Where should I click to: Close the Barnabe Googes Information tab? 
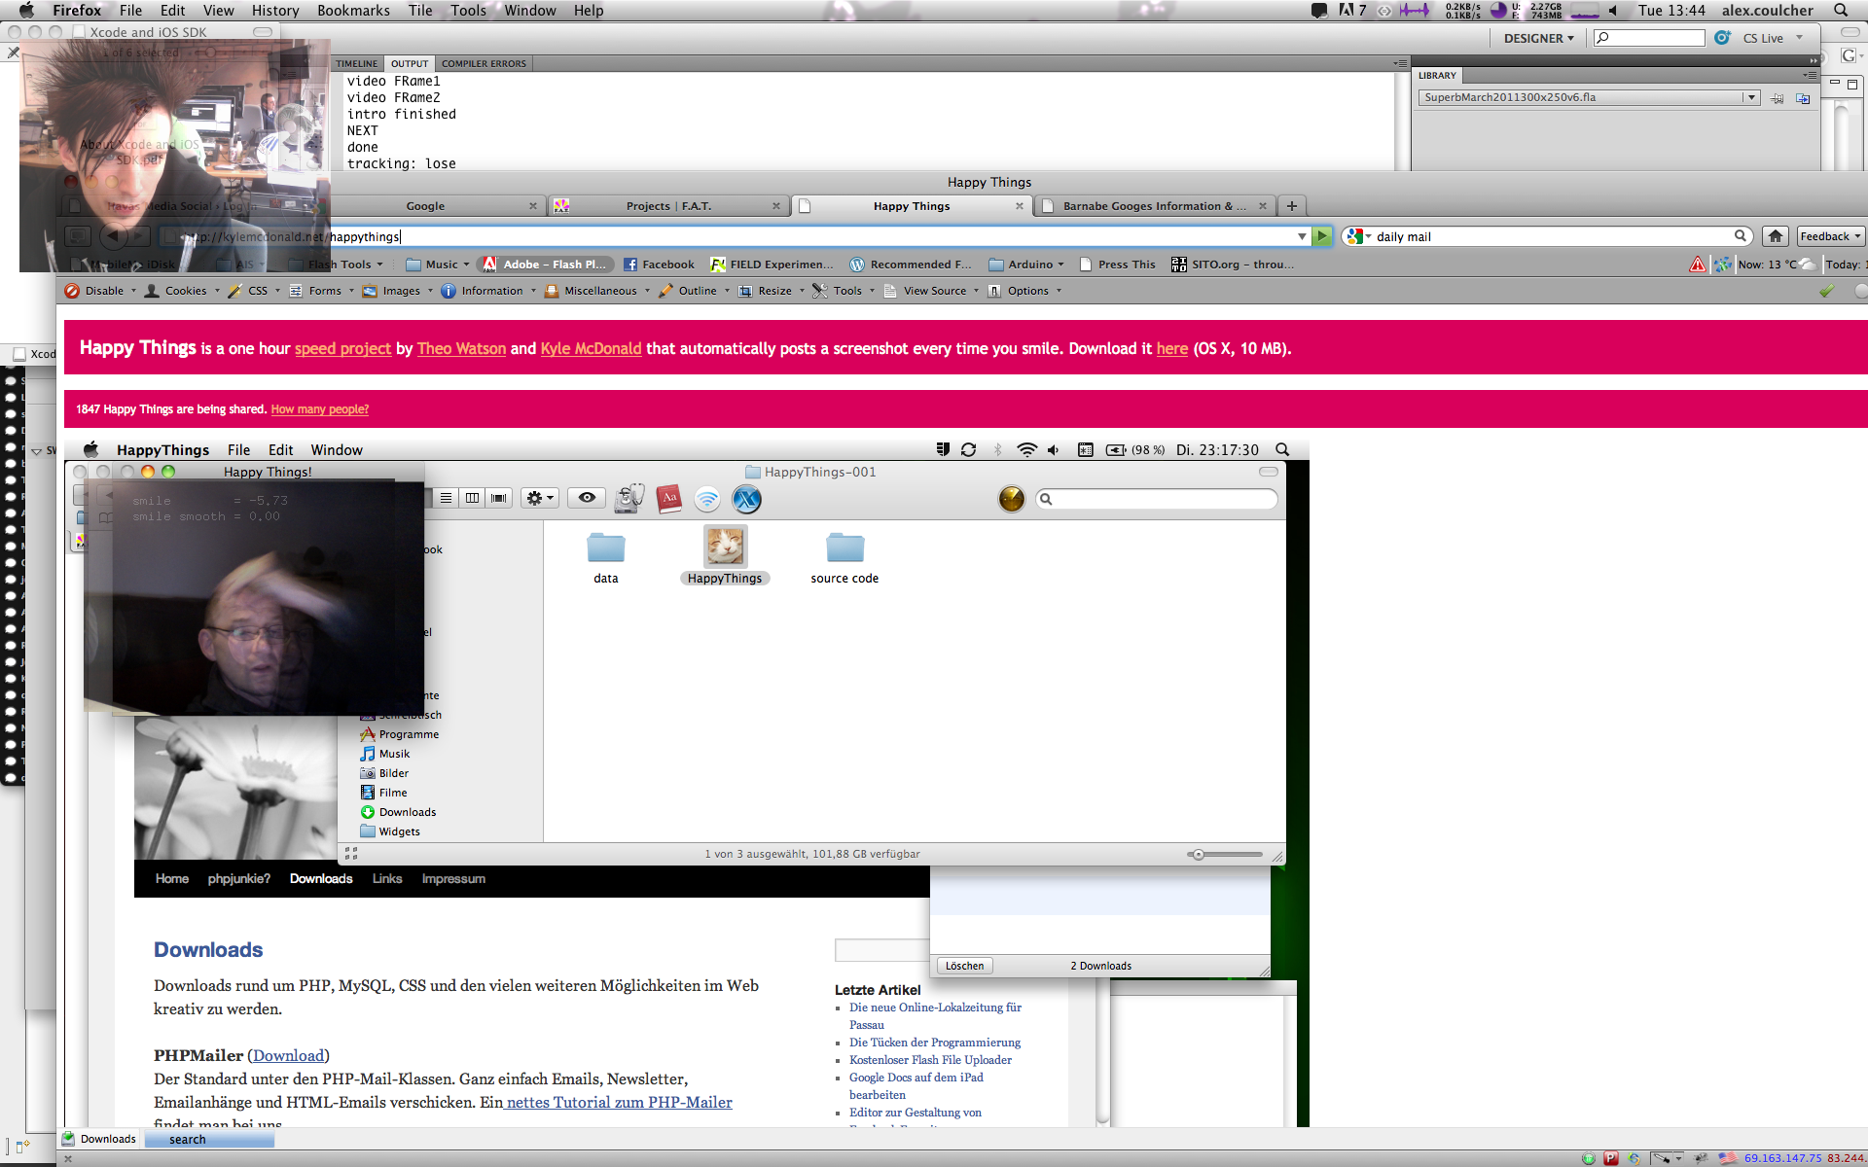pos(1262,206)
